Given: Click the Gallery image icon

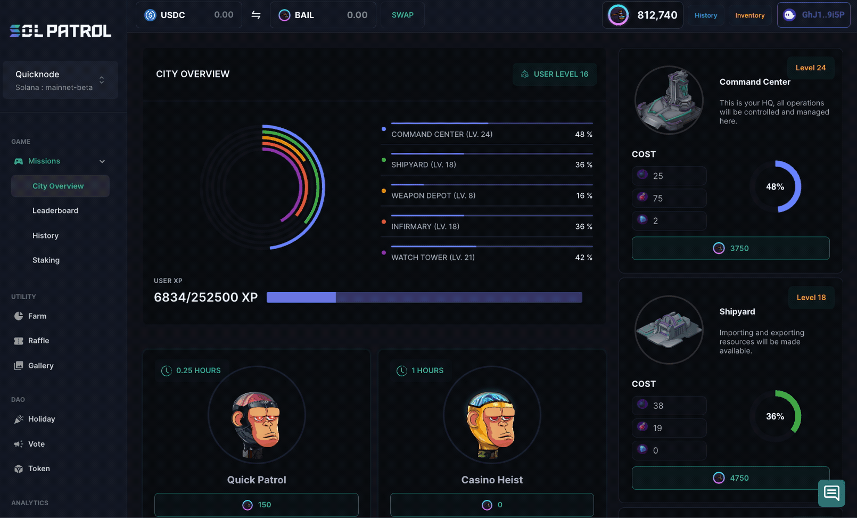Looking at the screenshot, I should (x=19, y=366).
